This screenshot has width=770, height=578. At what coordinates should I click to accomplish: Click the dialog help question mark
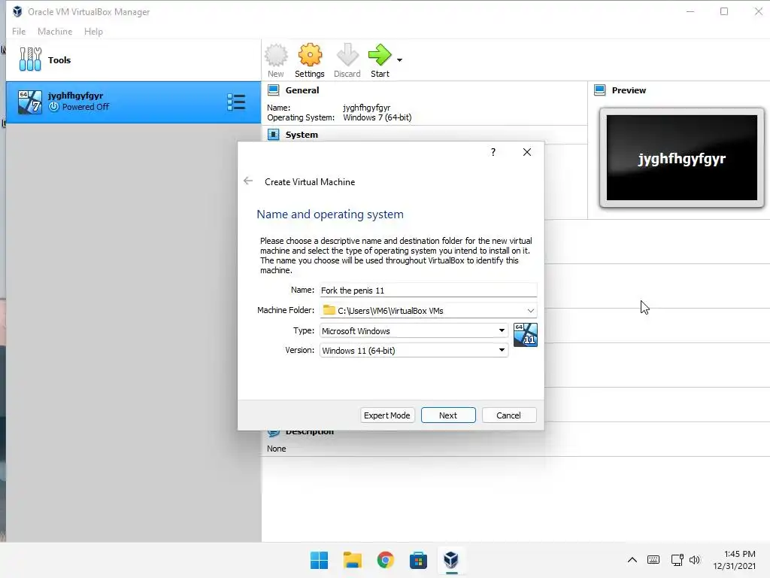[x=493, y=152]
